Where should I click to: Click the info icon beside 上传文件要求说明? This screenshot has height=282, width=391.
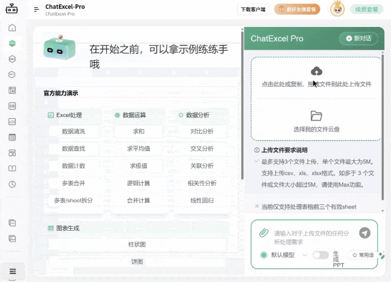click(x=257, y=150)
